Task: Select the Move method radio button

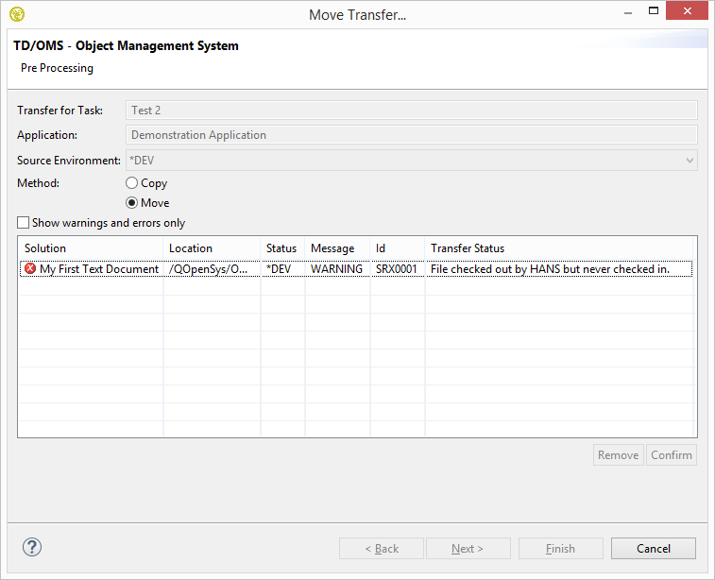Action: (132, 203)
